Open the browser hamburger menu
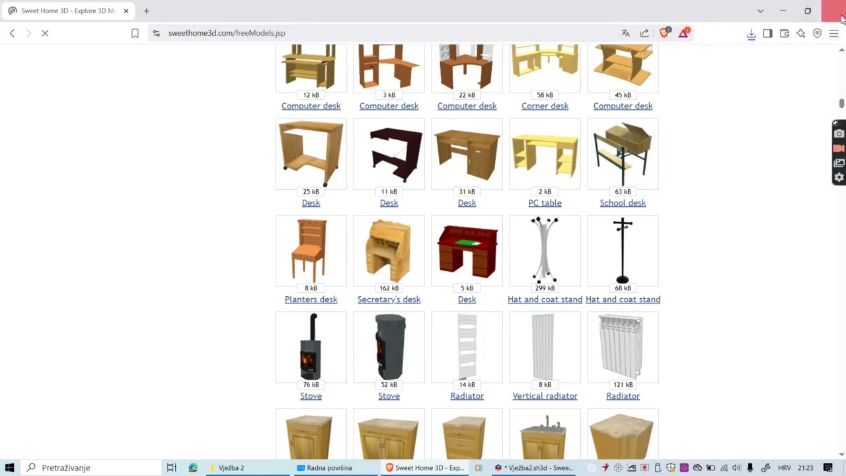 (x=834, y=33)
